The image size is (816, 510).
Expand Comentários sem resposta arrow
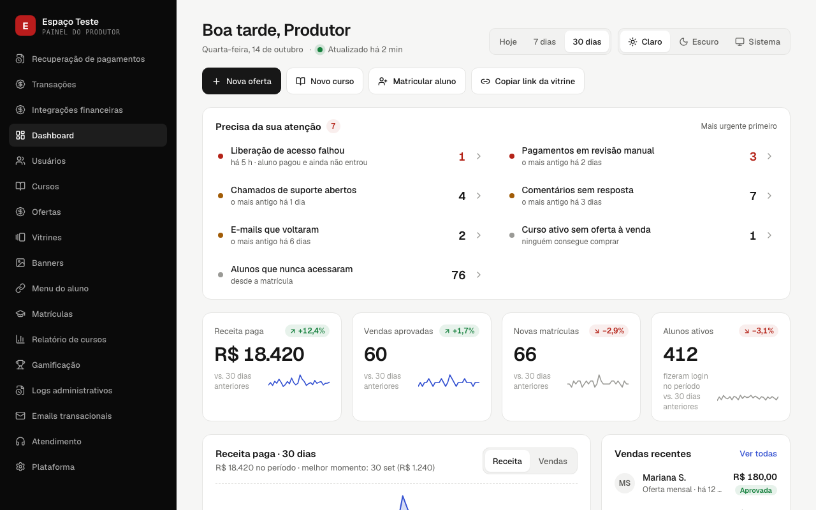tap(769, 196)
